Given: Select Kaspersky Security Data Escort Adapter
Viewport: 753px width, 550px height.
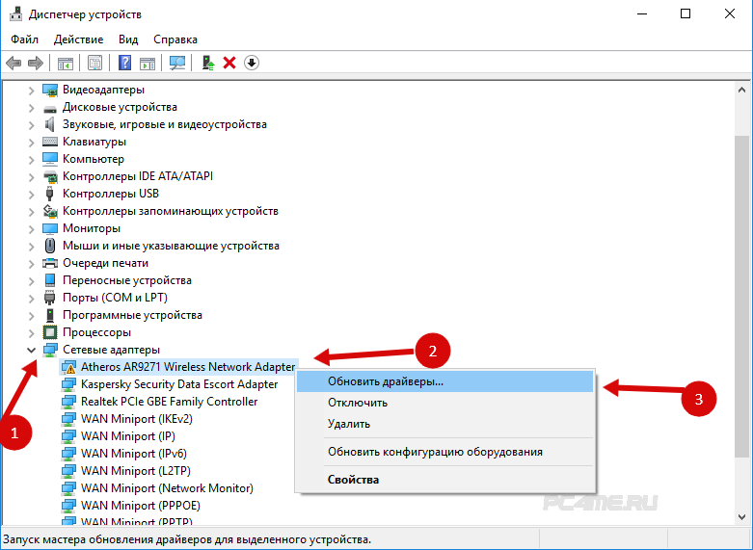Looking at the screenshot, I should 179,384.
